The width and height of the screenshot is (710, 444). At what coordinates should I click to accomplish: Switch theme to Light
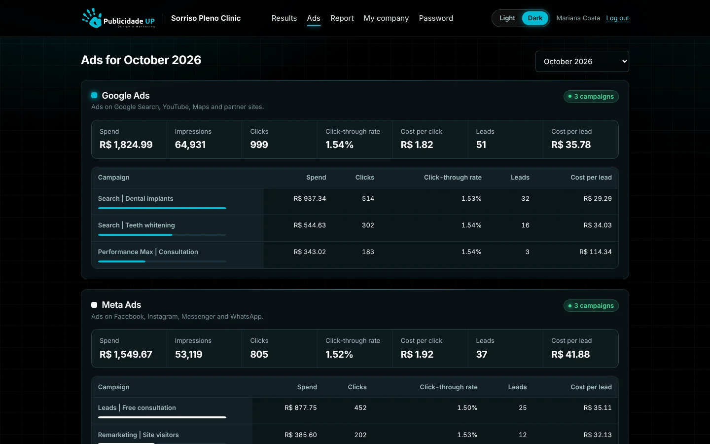click(507, 18)
